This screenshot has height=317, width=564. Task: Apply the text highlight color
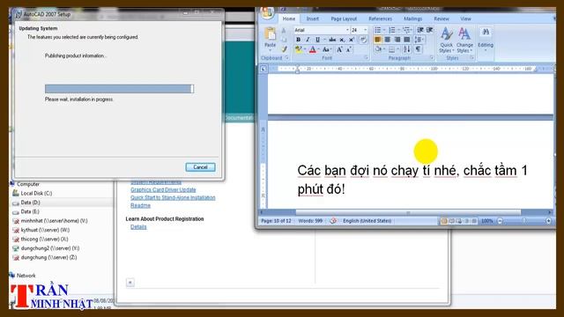[x=298, y=49]
